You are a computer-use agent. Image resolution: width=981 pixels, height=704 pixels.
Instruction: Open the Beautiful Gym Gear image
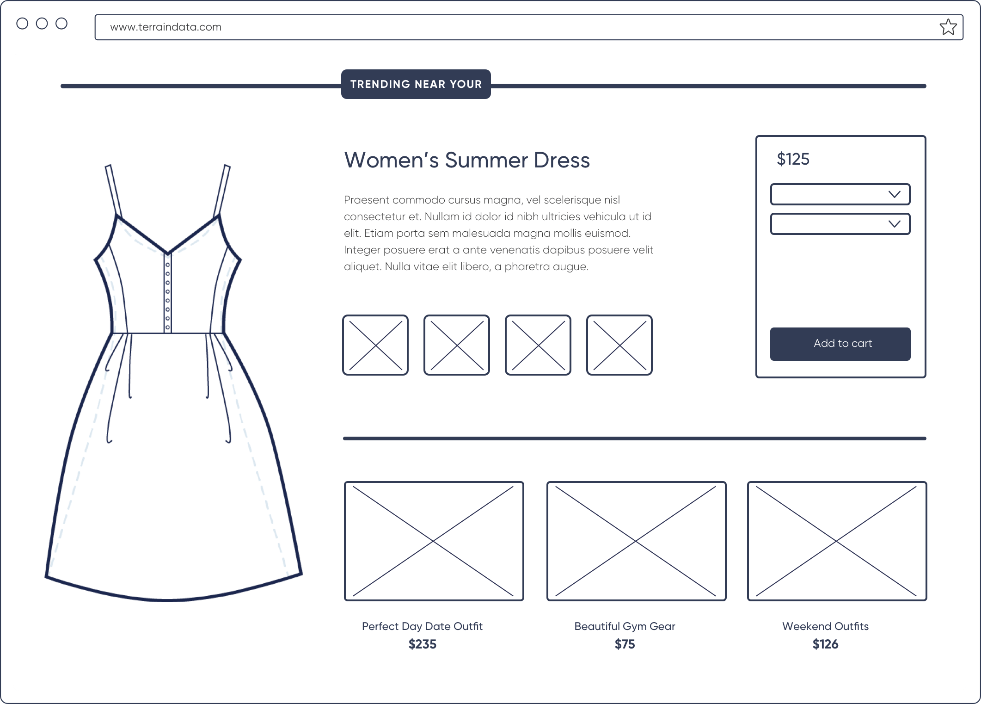pyautogui.click(x=636, y=541)
